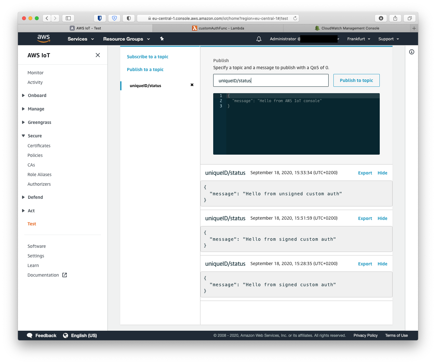
Task: Hide the 15:31:59 message
Action: (382, 218)
